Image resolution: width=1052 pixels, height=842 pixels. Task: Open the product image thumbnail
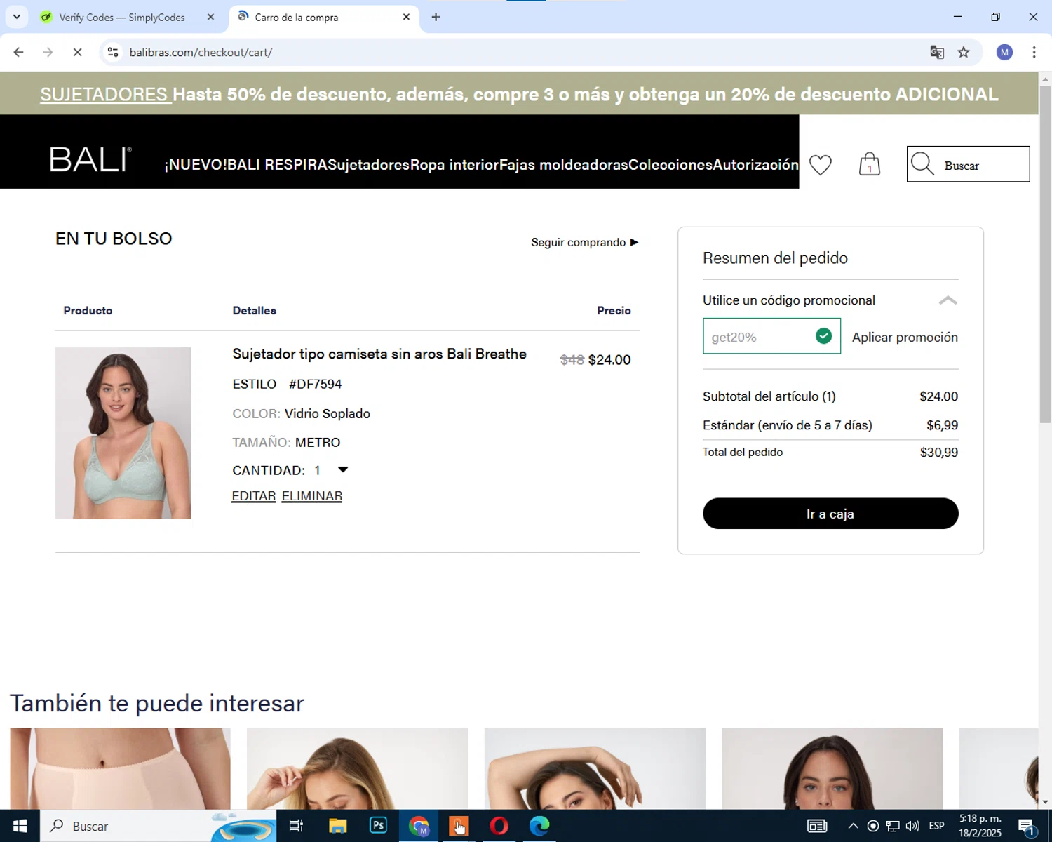pos(123,433)
